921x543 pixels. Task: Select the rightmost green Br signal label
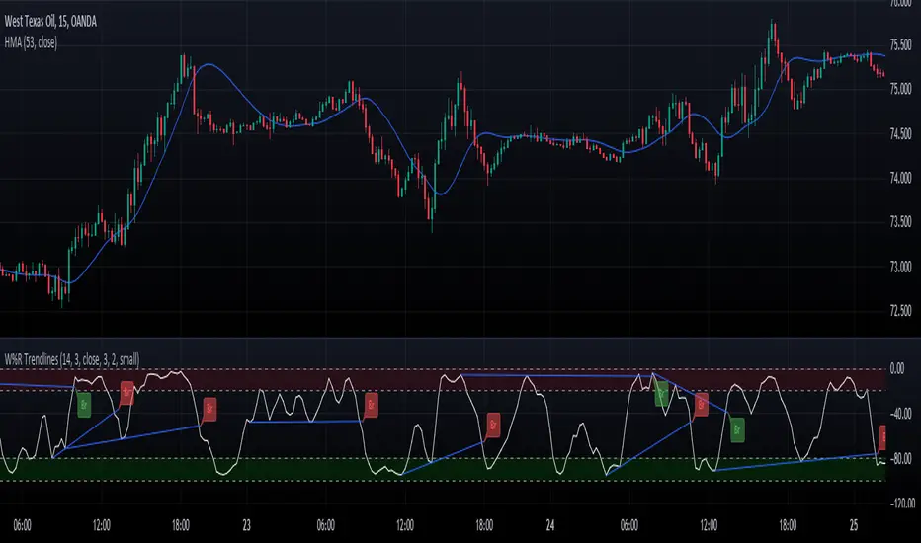click(737, 428)
